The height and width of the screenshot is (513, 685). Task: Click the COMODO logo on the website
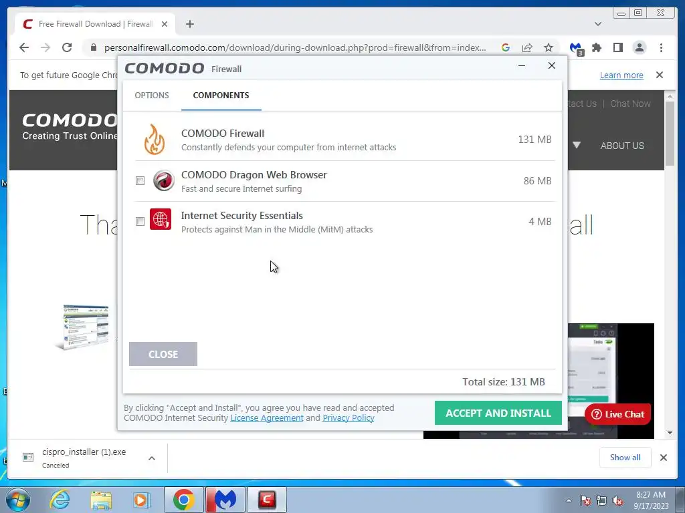point(70,126)
